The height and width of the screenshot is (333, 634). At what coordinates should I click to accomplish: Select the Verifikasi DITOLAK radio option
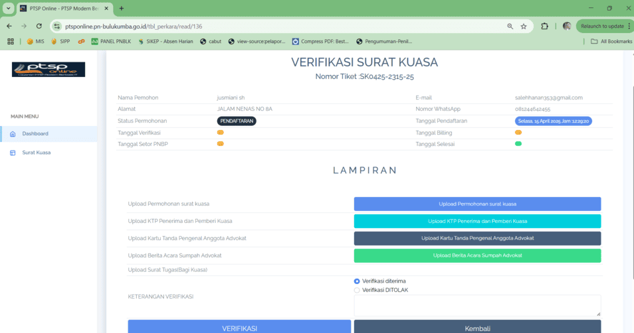tap(357, 290)
